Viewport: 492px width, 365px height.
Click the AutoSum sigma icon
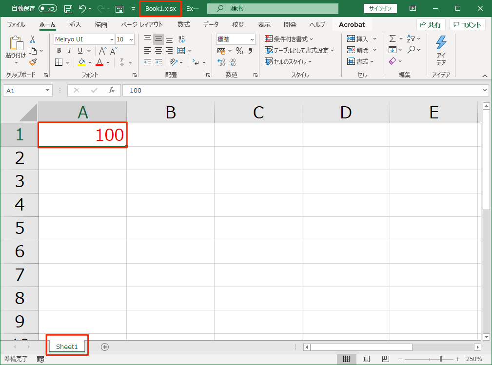(392, 39)
